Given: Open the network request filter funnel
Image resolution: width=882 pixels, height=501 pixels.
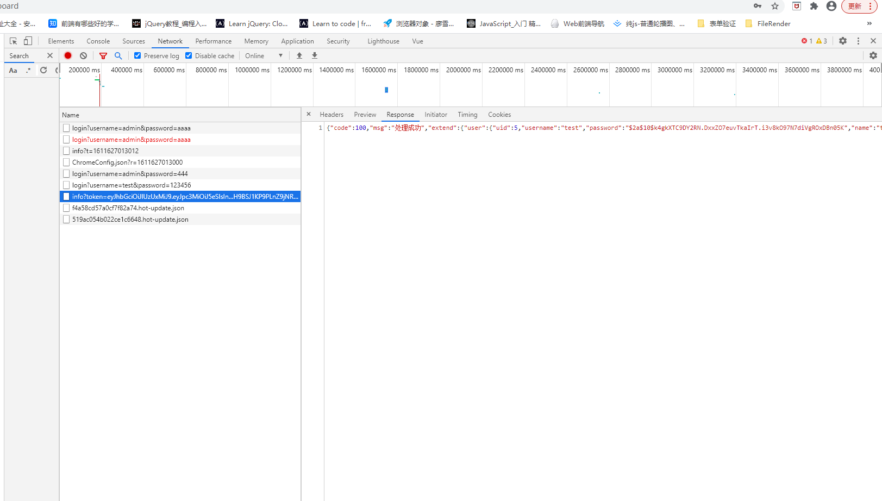Looking at the screenshot, I should point(103,55).
